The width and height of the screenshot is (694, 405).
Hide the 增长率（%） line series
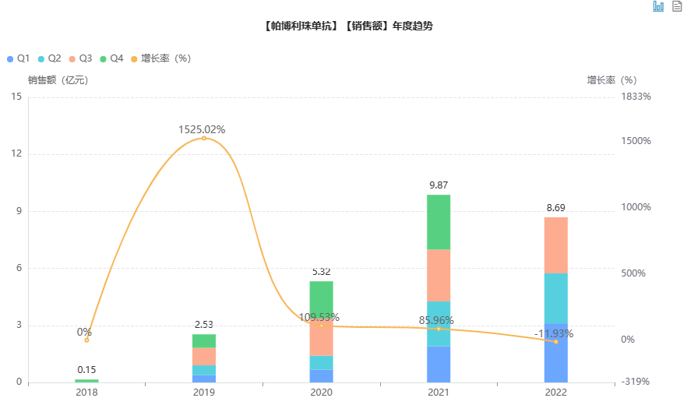pos(160,58)
